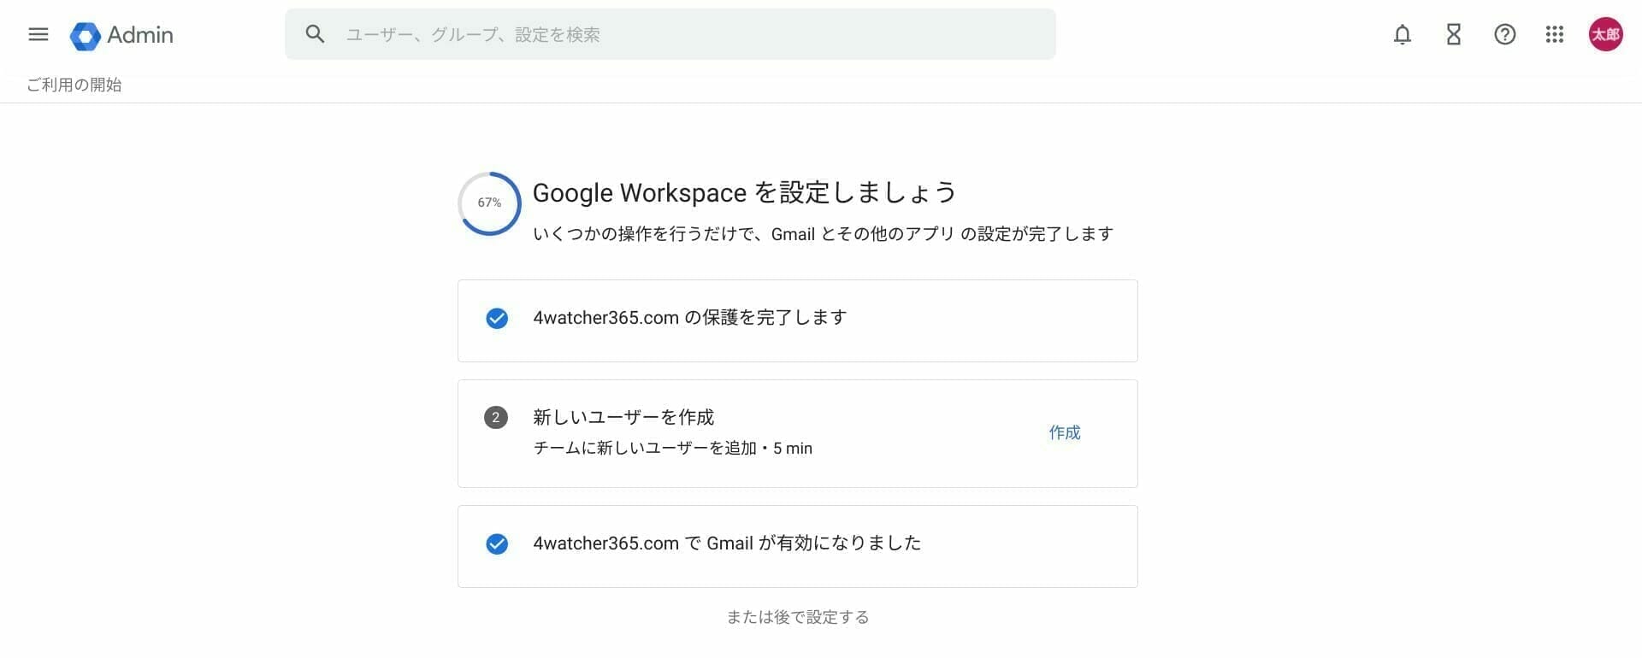This screenshot has height=658, width=1642.
Task: Open the 4watcher365.com の保護を完了します step
Action: click(798, 320)
